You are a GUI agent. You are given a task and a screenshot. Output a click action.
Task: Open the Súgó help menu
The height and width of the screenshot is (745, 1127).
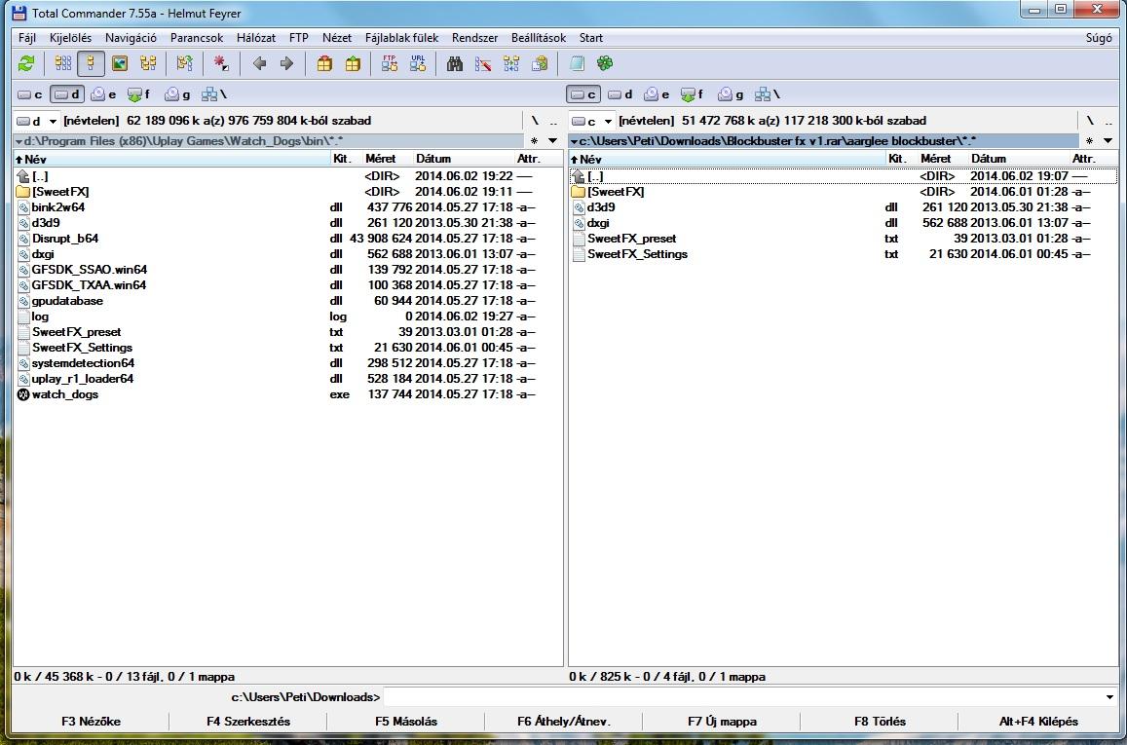[x=1098, y=38]
